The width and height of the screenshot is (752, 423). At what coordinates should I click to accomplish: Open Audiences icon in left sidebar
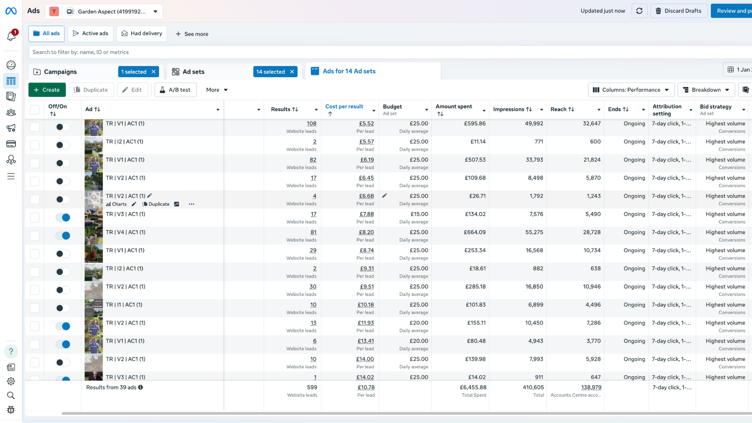coord(11,112)
